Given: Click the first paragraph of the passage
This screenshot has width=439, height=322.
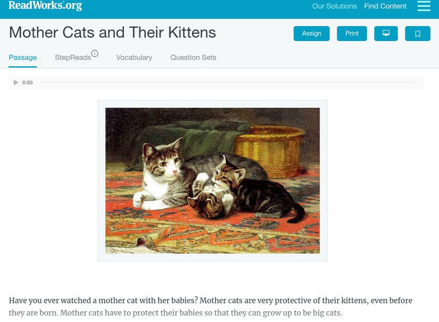Looking at the screenshot, I should pyautogui.click(x=210, y=307).
